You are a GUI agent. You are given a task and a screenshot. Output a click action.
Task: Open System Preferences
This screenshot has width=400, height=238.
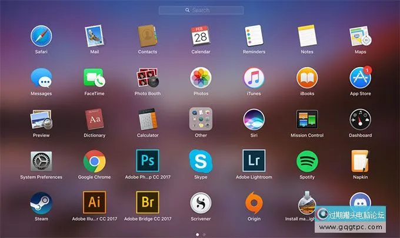pyautogui.click(x=41, y=160)
